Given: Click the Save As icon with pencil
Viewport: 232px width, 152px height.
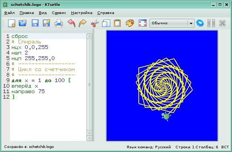Looking at the screenshot, I should coord(47,23).
